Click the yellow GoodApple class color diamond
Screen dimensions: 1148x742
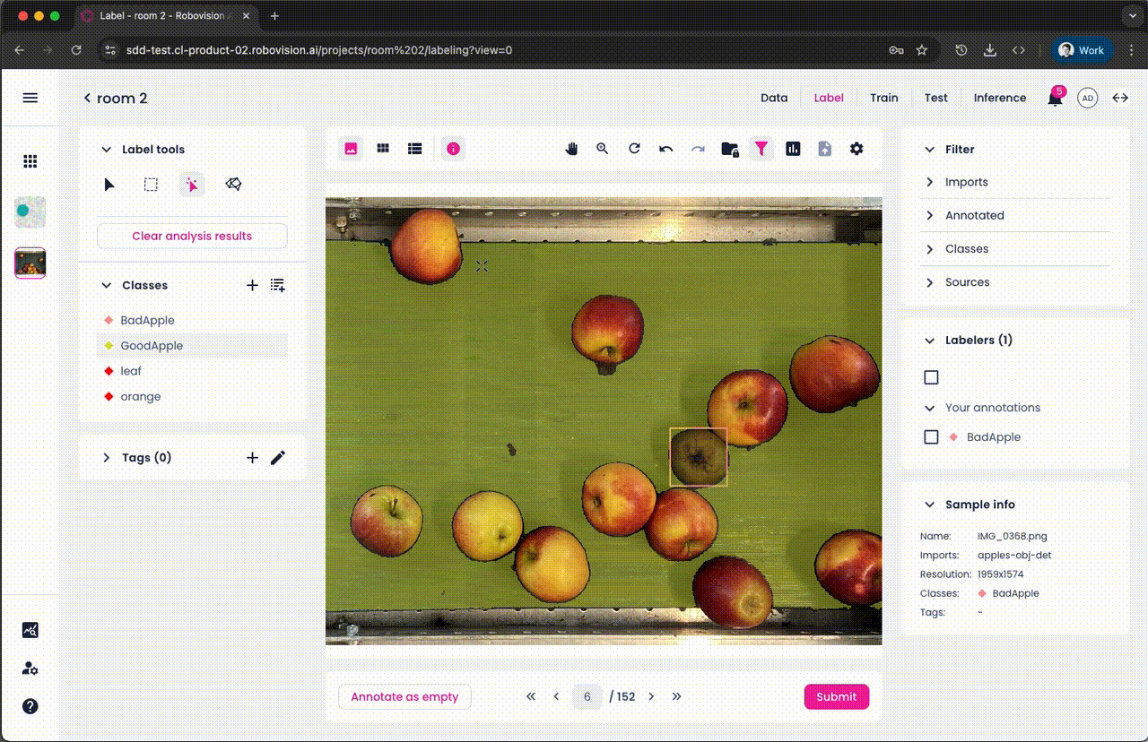[x=108, y=345]
